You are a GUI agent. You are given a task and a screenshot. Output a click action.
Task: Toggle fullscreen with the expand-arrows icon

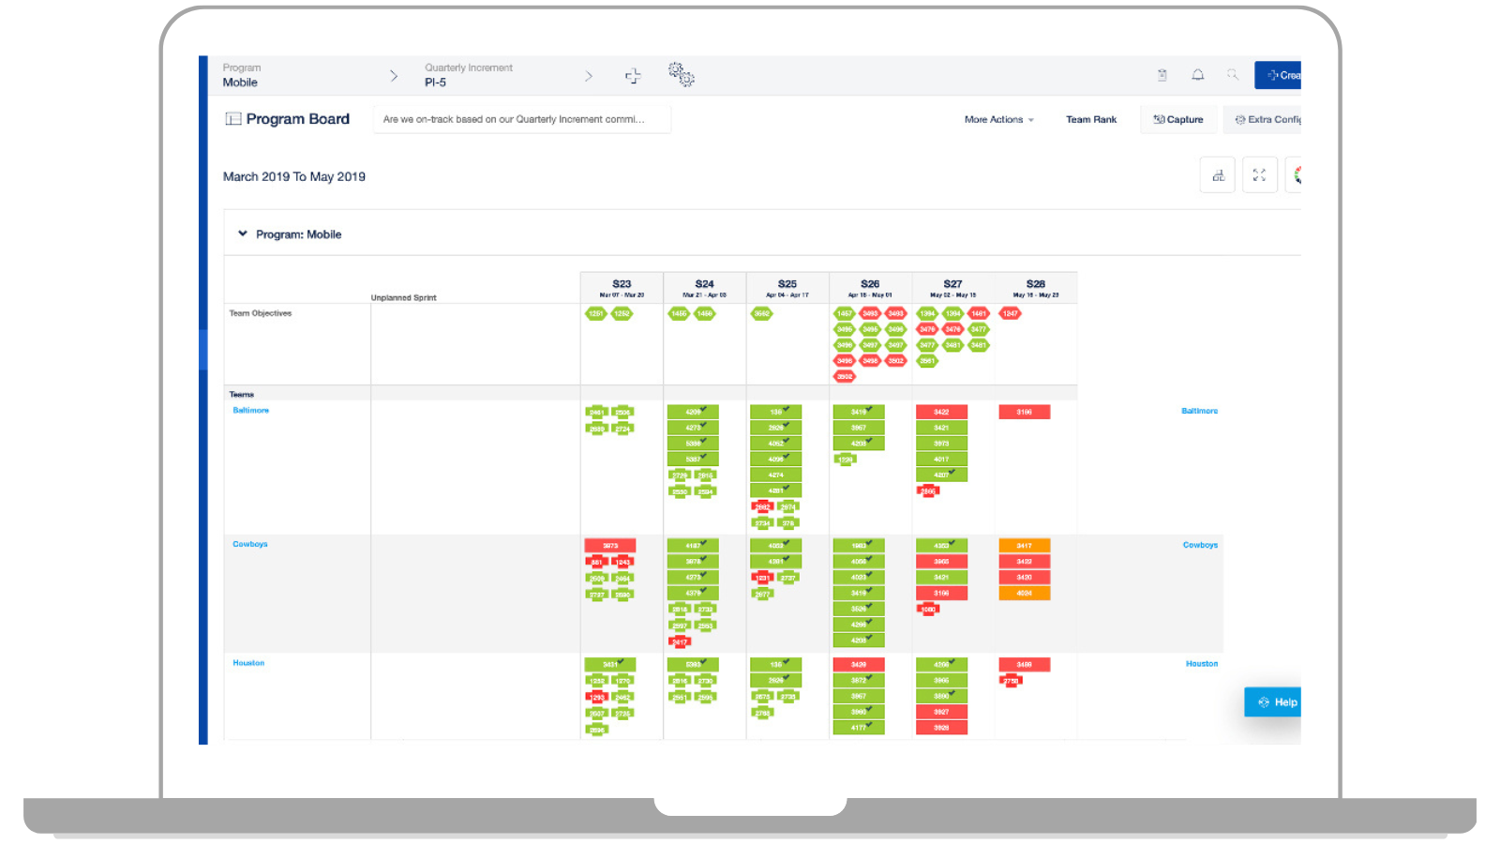[x=1259, y=175]
